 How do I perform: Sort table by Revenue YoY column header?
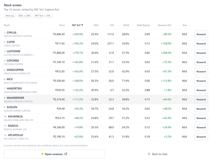click(x=165, y=25)
